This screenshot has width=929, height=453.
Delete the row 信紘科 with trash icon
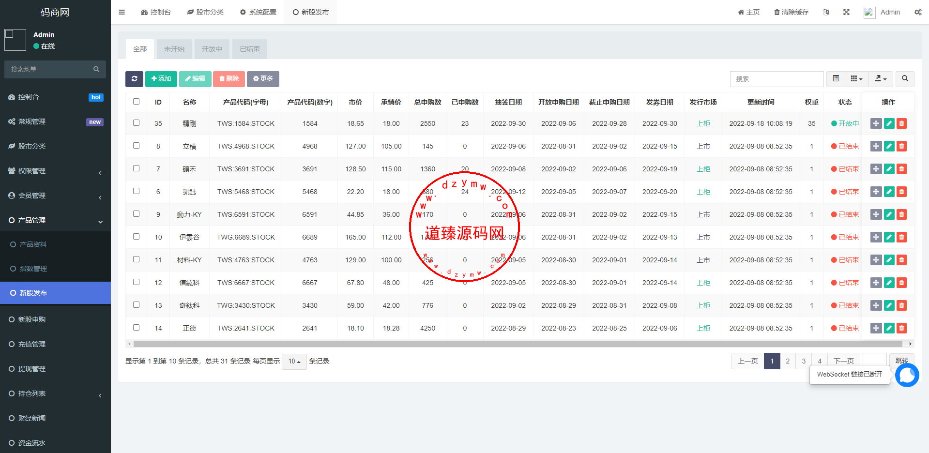point(901,283)
